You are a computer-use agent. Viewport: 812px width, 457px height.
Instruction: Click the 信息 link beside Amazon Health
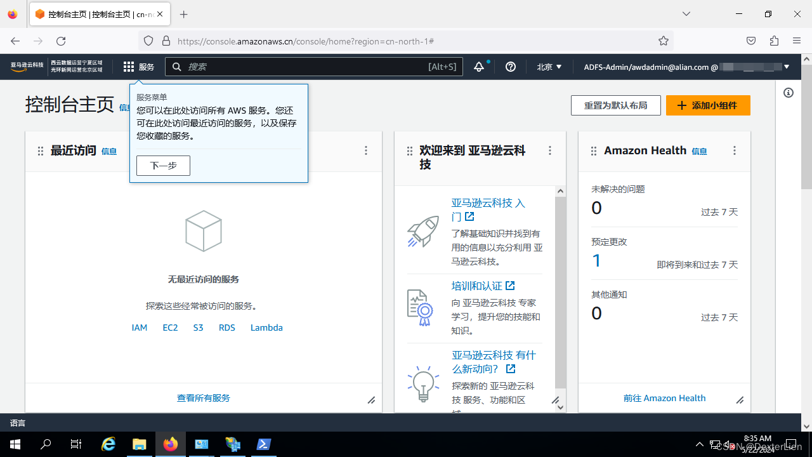[x=699, y=151]
